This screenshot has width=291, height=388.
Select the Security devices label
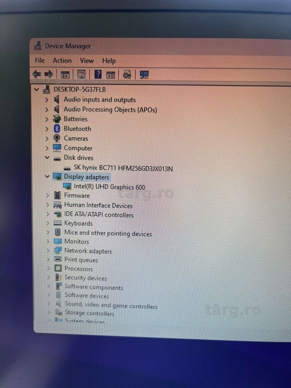pos(86,278)
